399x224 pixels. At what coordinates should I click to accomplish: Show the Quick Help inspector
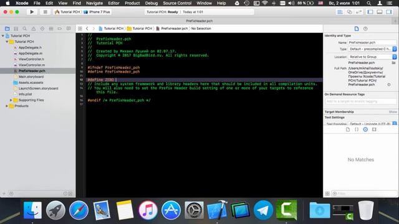365,29
